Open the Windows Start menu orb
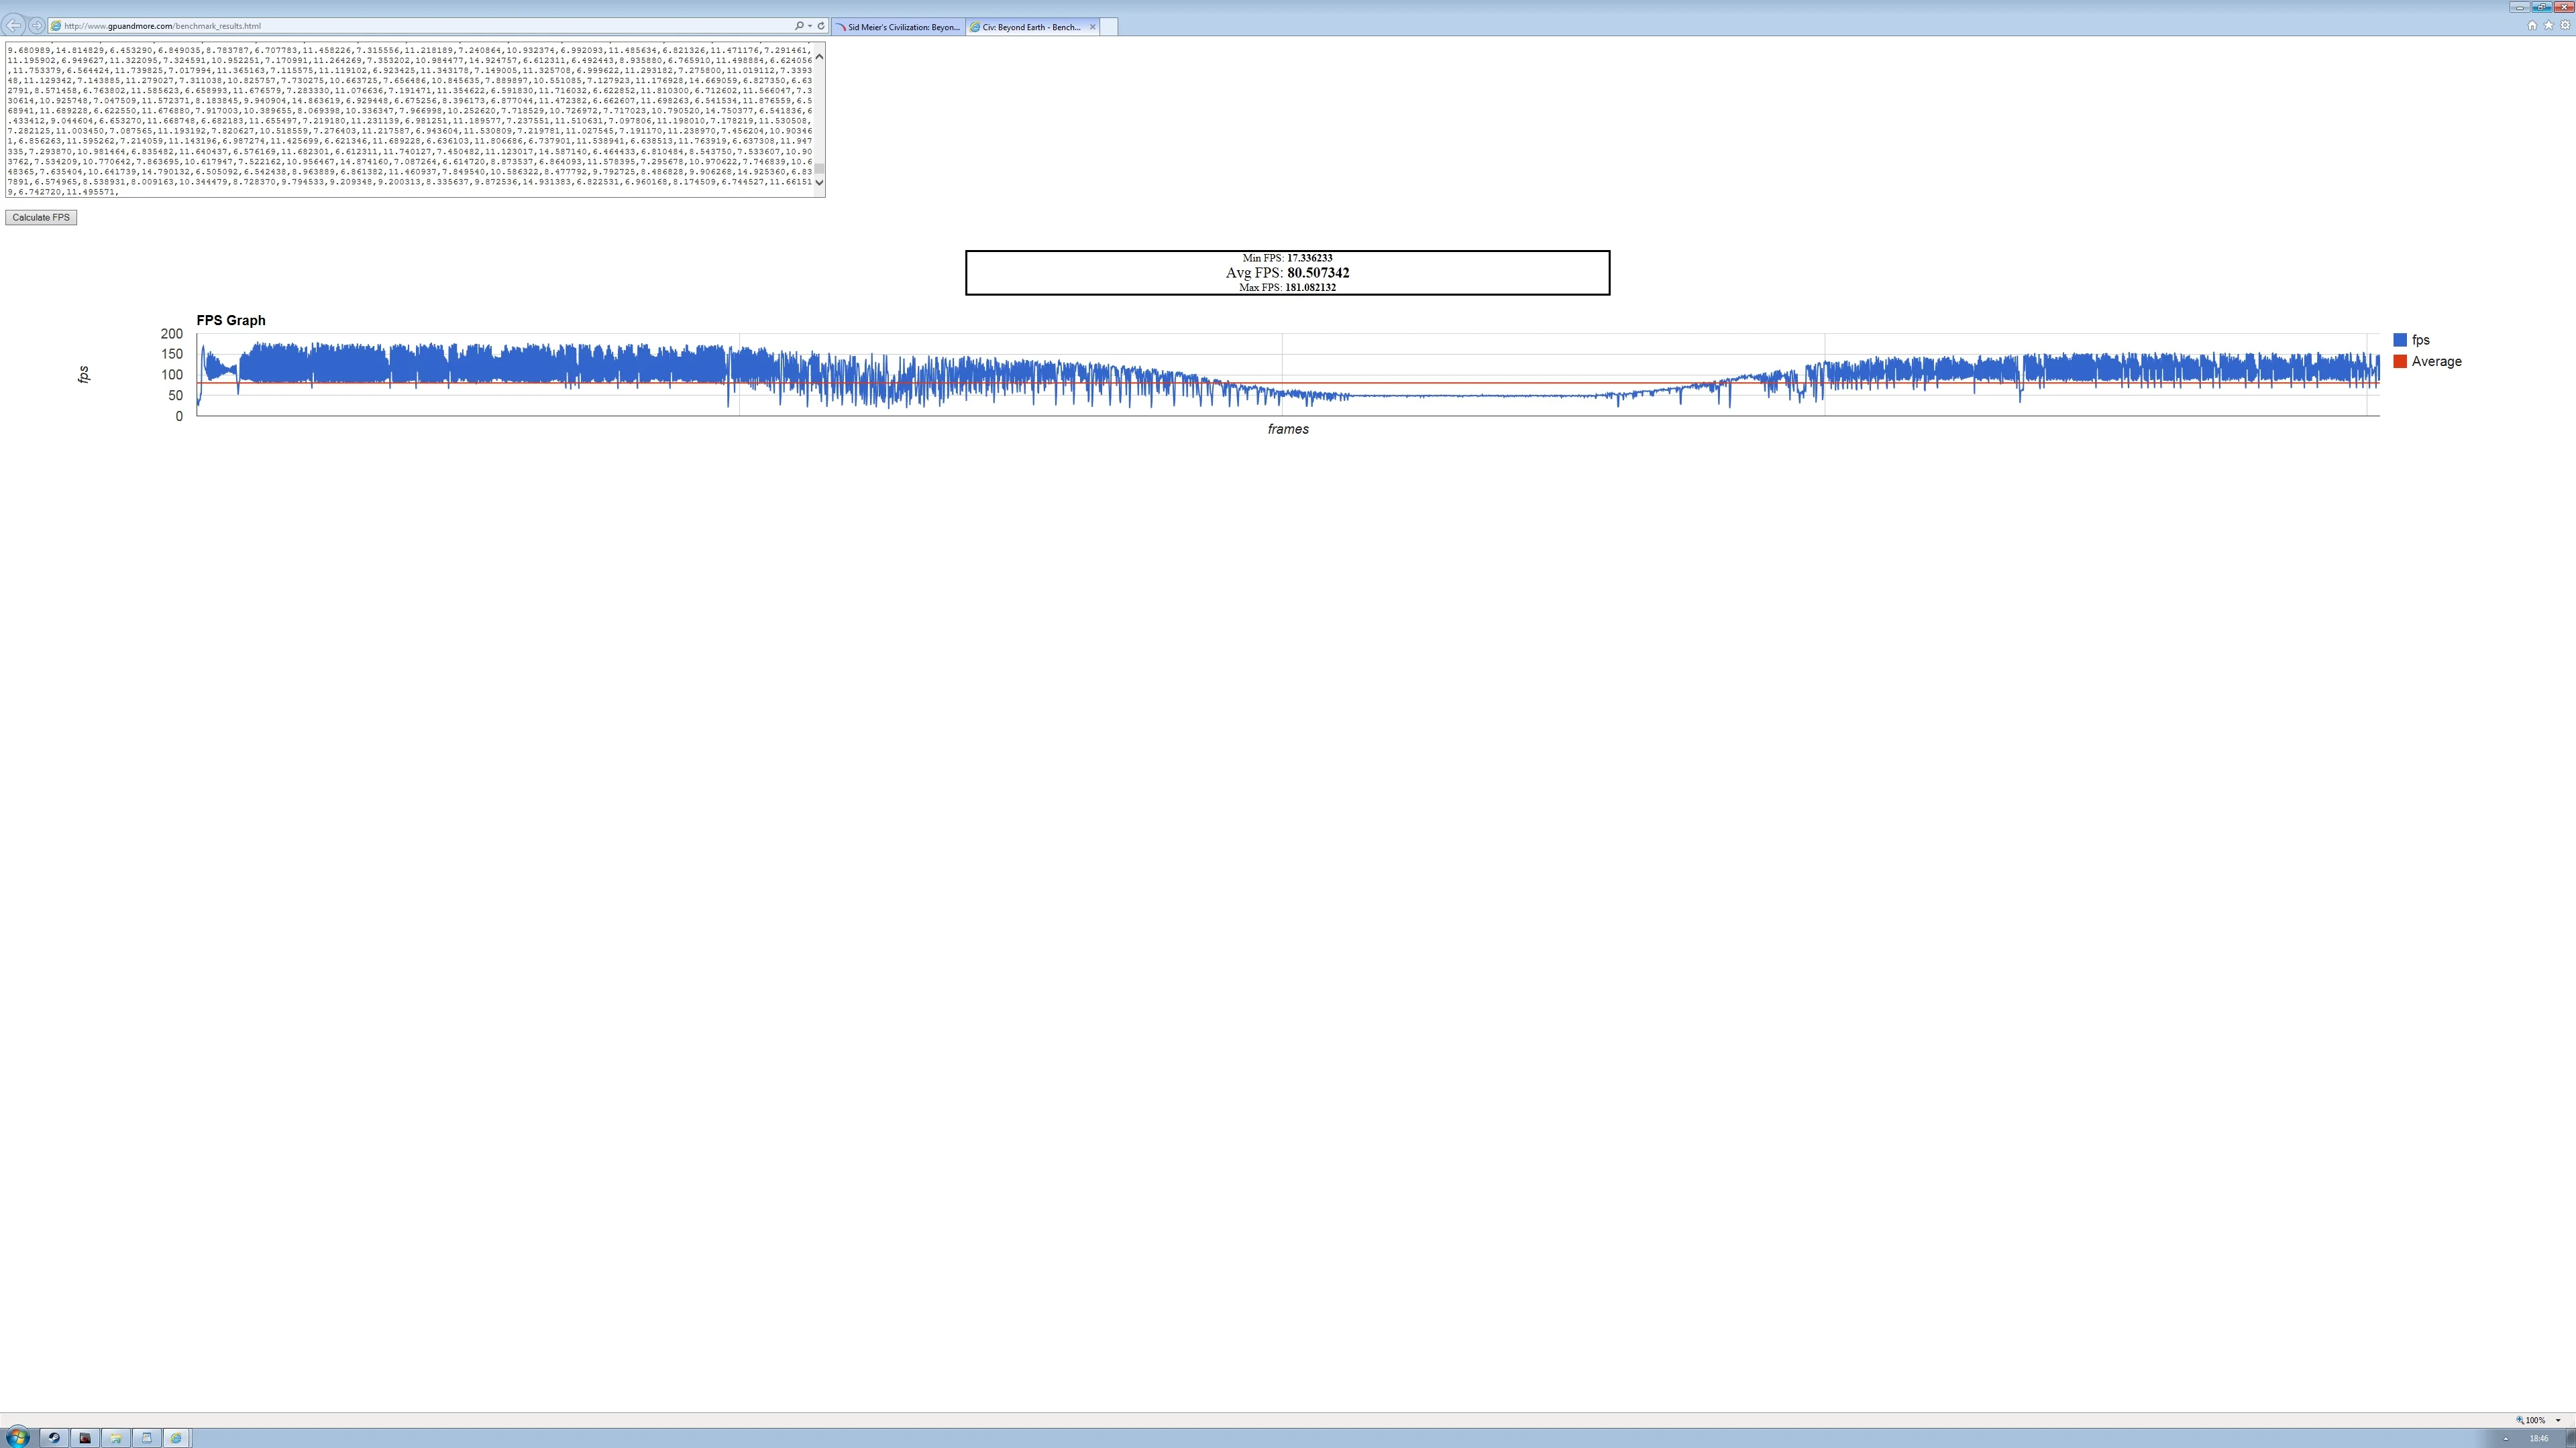 tap(17, 1438)
